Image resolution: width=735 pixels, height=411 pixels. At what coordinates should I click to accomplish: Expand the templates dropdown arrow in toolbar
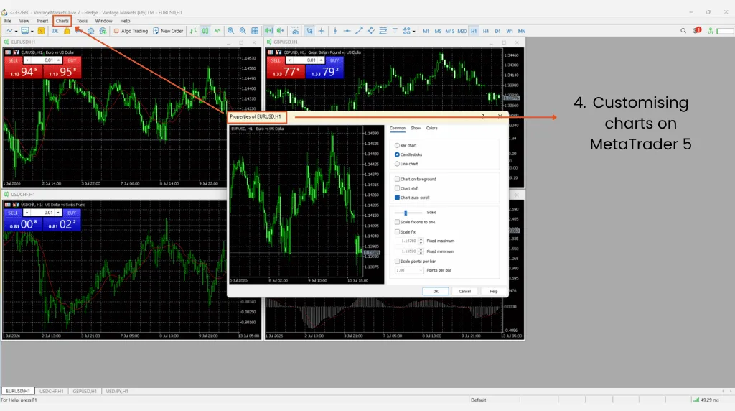(x=32, y=32)
